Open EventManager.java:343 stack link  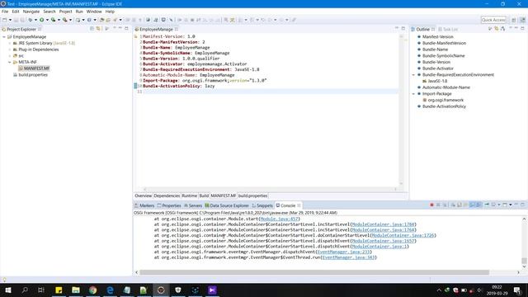click(348, 257)
